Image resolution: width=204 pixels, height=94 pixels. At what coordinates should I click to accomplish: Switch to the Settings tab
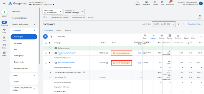click(68, 31)
